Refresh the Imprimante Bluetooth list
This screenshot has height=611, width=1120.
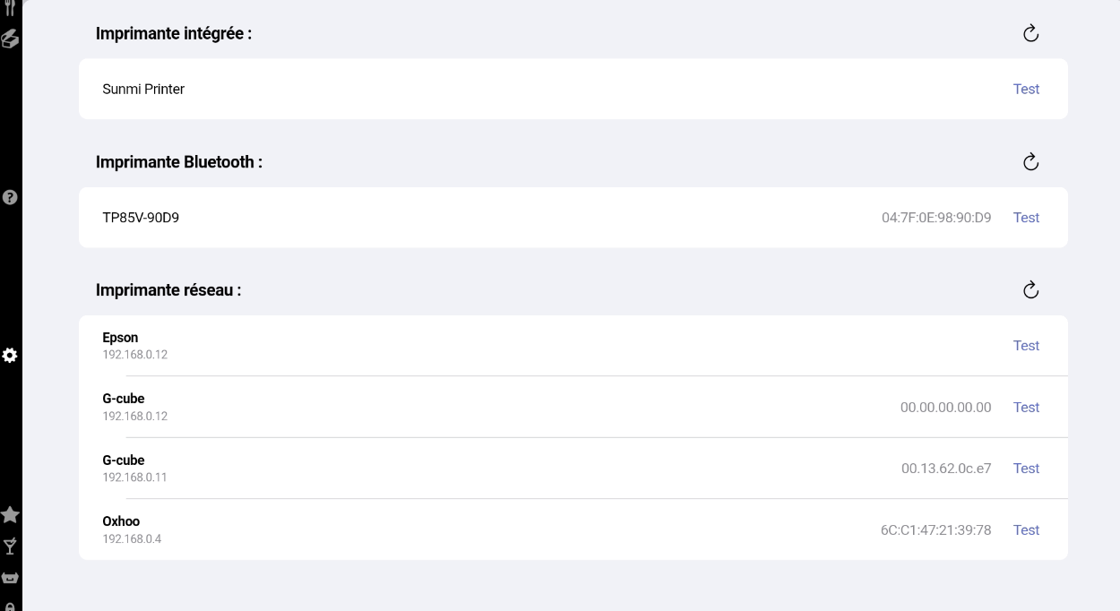tap(1030, 162)
